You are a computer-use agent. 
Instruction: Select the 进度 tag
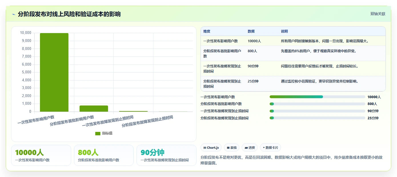(x=250, y=148)
